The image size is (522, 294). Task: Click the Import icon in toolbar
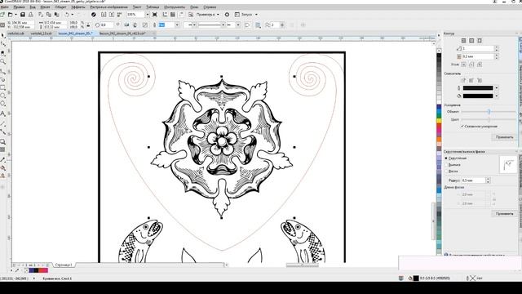(x=104, y=15)
